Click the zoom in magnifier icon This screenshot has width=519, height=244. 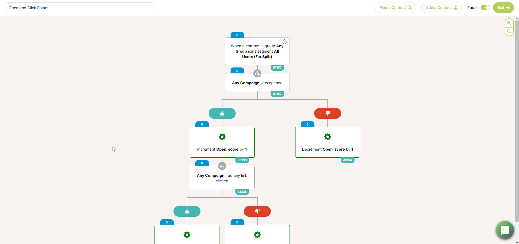click(509, 23)
